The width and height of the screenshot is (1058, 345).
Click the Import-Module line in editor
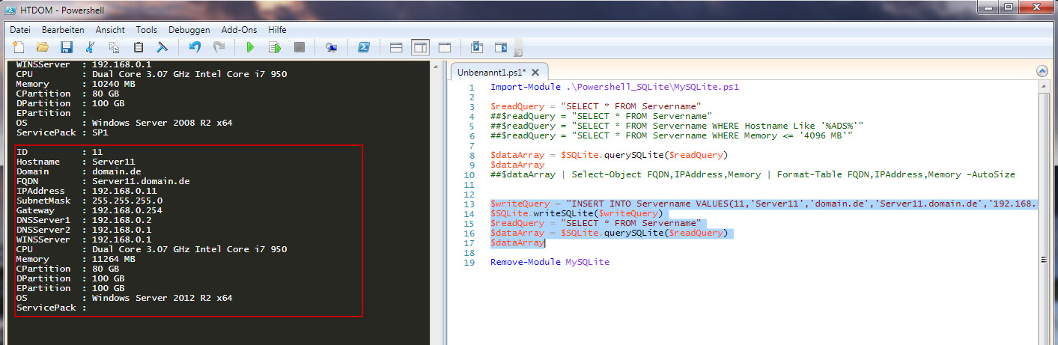click(x=615, y=87)
